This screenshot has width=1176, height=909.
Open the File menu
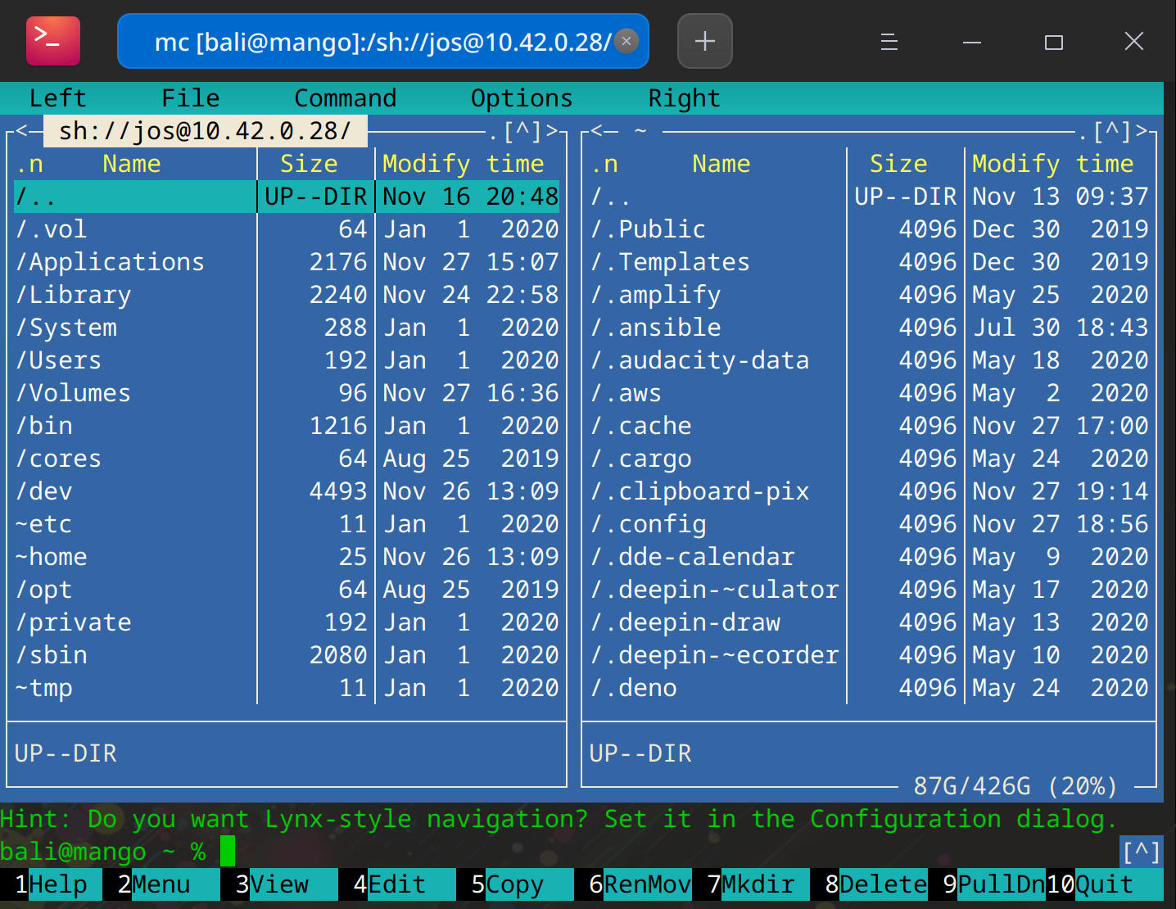click(x=190, y=98)
